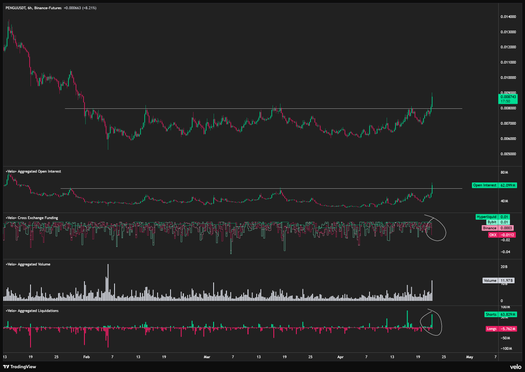
Task: Click the 63.829M shorts liquidation value
Action: click(507, 314)
